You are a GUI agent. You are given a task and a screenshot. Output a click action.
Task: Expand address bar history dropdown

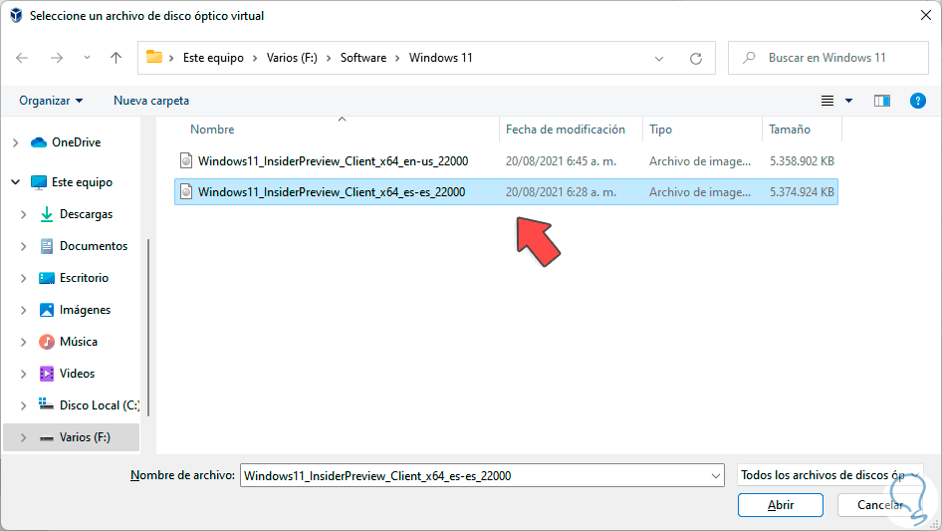(659, 59)
